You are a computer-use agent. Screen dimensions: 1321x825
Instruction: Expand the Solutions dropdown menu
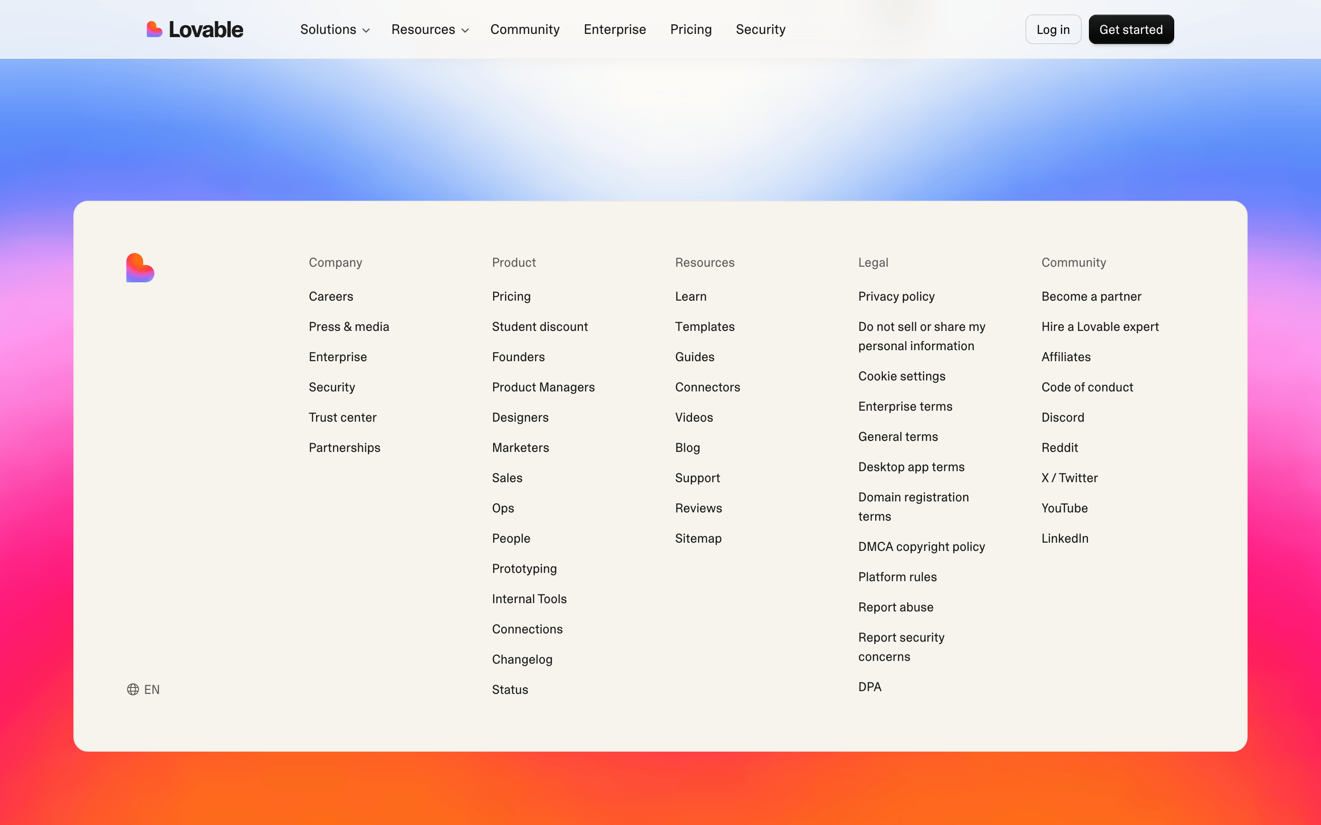[335, 29]
